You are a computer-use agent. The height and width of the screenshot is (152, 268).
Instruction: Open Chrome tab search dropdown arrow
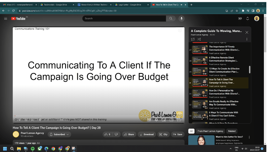241,5
